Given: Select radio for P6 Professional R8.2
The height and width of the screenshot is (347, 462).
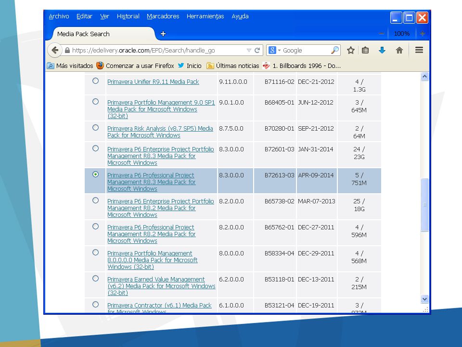Looking at the screenshot, I should 95,227.
